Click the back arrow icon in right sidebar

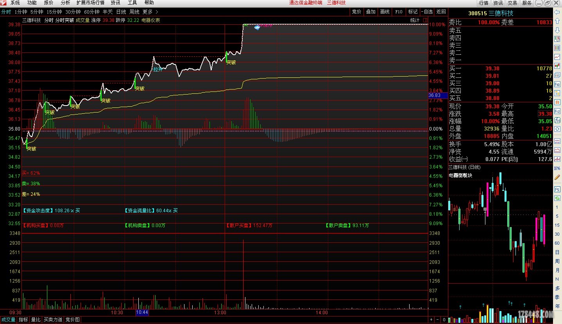coord(557,13)
